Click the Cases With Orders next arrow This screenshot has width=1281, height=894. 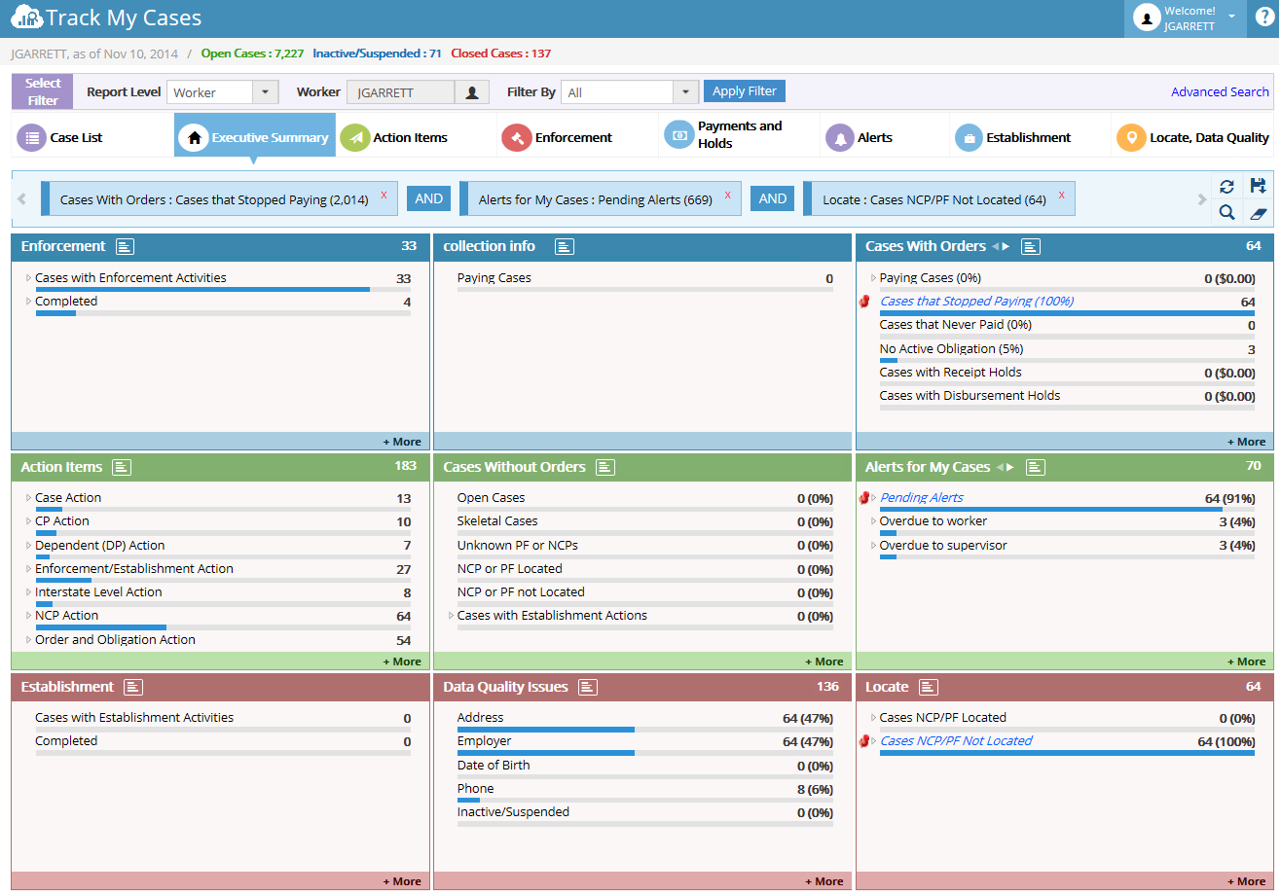[x=1006, y=247]
